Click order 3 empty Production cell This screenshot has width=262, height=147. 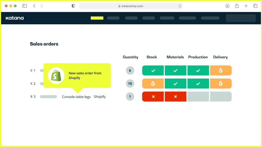click(198, 97)
